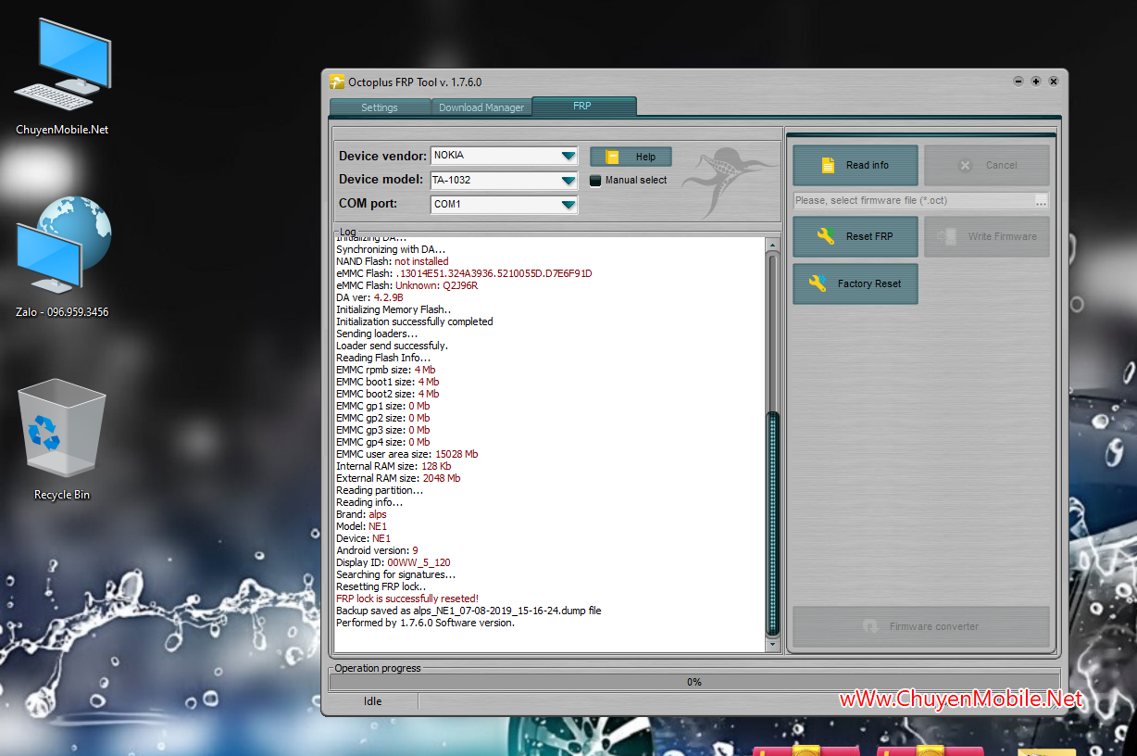Click the 'Model: NE1' log line
1137x756 pixels.
(362, 526)
